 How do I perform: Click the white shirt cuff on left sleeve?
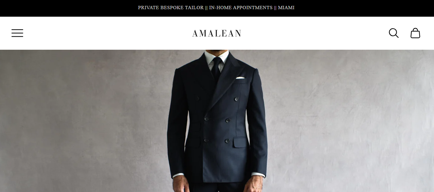point(178,175)
